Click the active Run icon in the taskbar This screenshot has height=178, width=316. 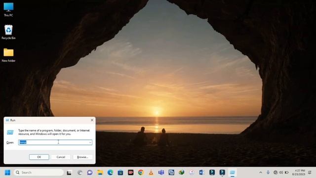coord(233,173)
